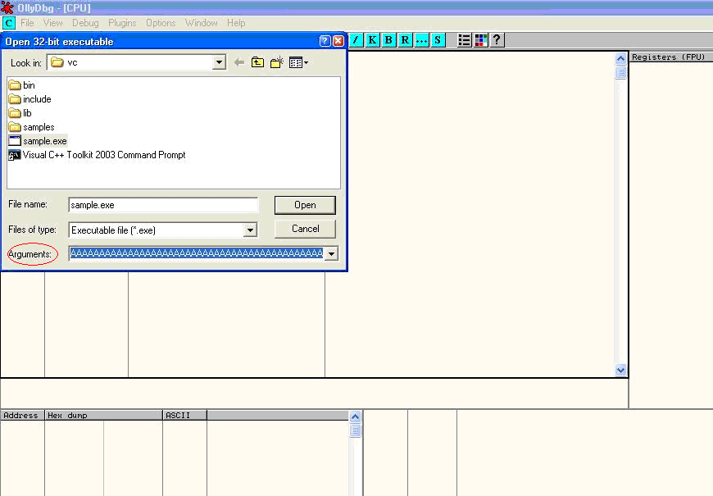Expand the Files of type dropdown
The image size is (713, 496).
[250, 230]
